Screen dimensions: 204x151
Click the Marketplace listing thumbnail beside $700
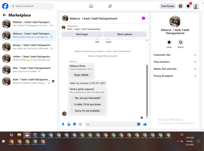tap(63, 27)
